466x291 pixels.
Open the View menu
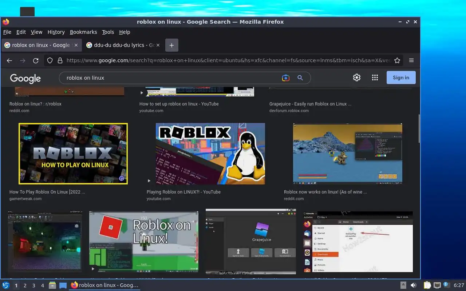tap(36, 32)
